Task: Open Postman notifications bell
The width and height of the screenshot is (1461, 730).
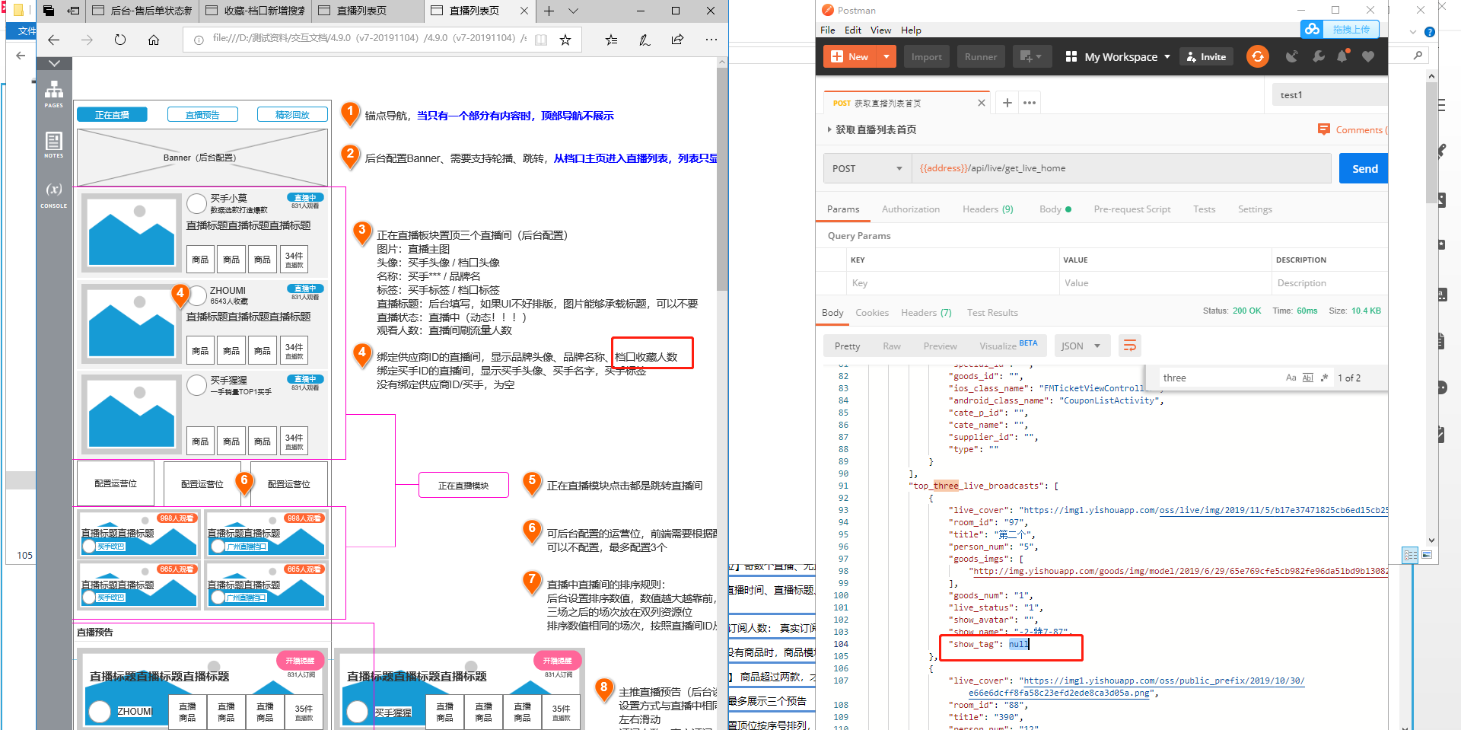Action: click(x=1343, y=56)
